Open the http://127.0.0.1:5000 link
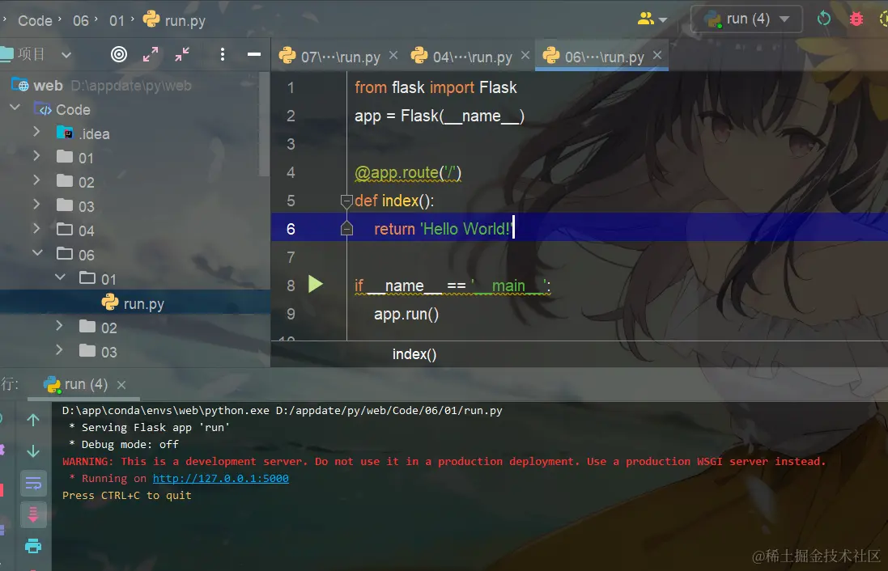This screenshot has height=571, width=888. (x=221, y=478)
